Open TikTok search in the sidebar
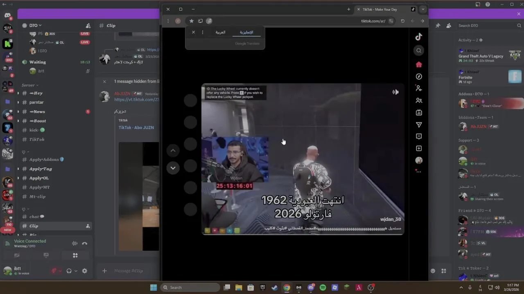Viewport: 524px width, 294px height. coord(418,51)
